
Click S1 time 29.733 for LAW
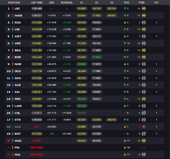click(x=82, y=106)
